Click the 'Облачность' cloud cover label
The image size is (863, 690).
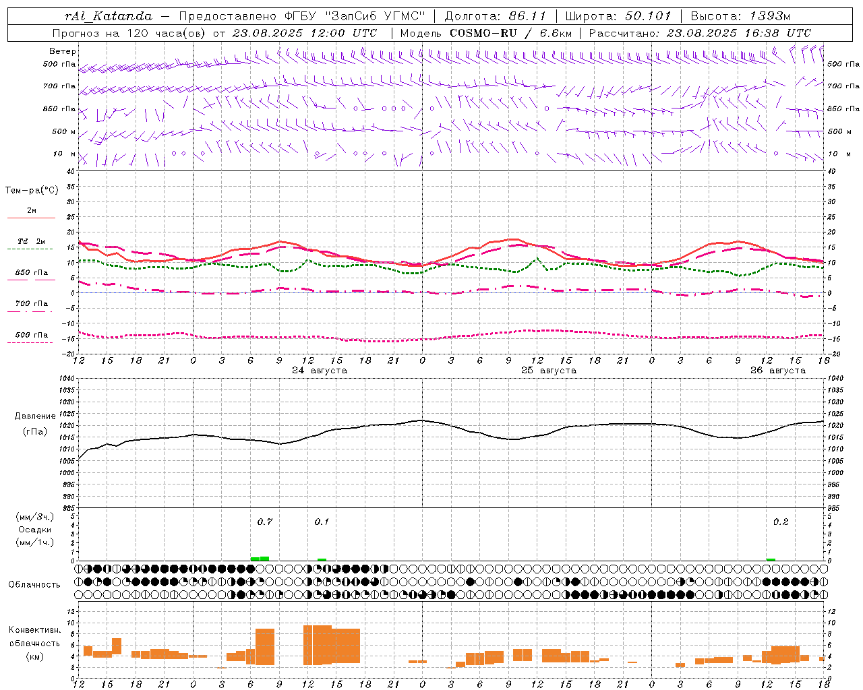coord(34,585)
